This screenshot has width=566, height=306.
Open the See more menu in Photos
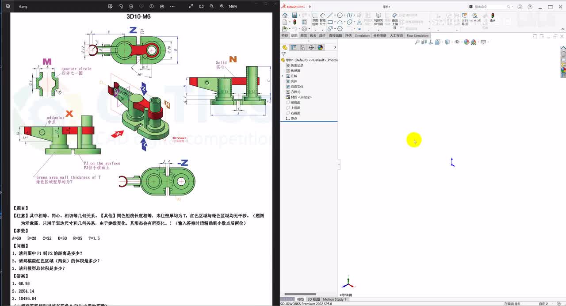pyautogui.click(x=172, y=6)
